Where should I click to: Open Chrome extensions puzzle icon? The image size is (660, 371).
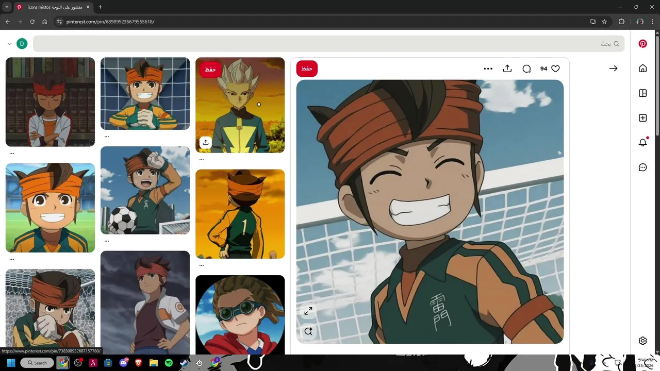[x=621, y=22]
